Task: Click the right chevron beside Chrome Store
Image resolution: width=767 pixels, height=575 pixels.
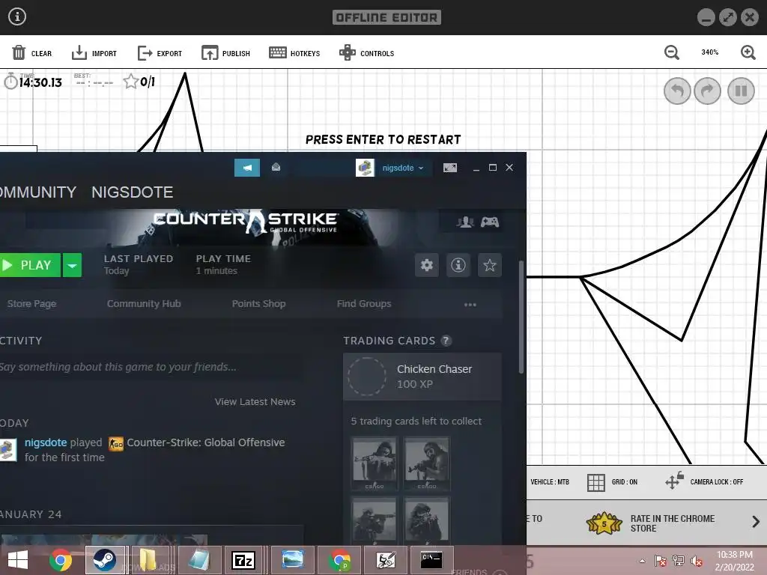Action: 756,522
